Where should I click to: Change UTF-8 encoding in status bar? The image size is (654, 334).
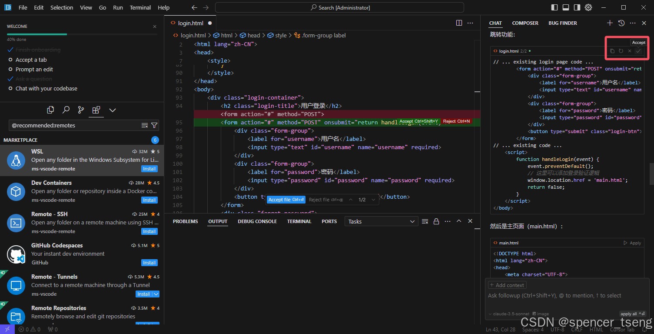557,330
